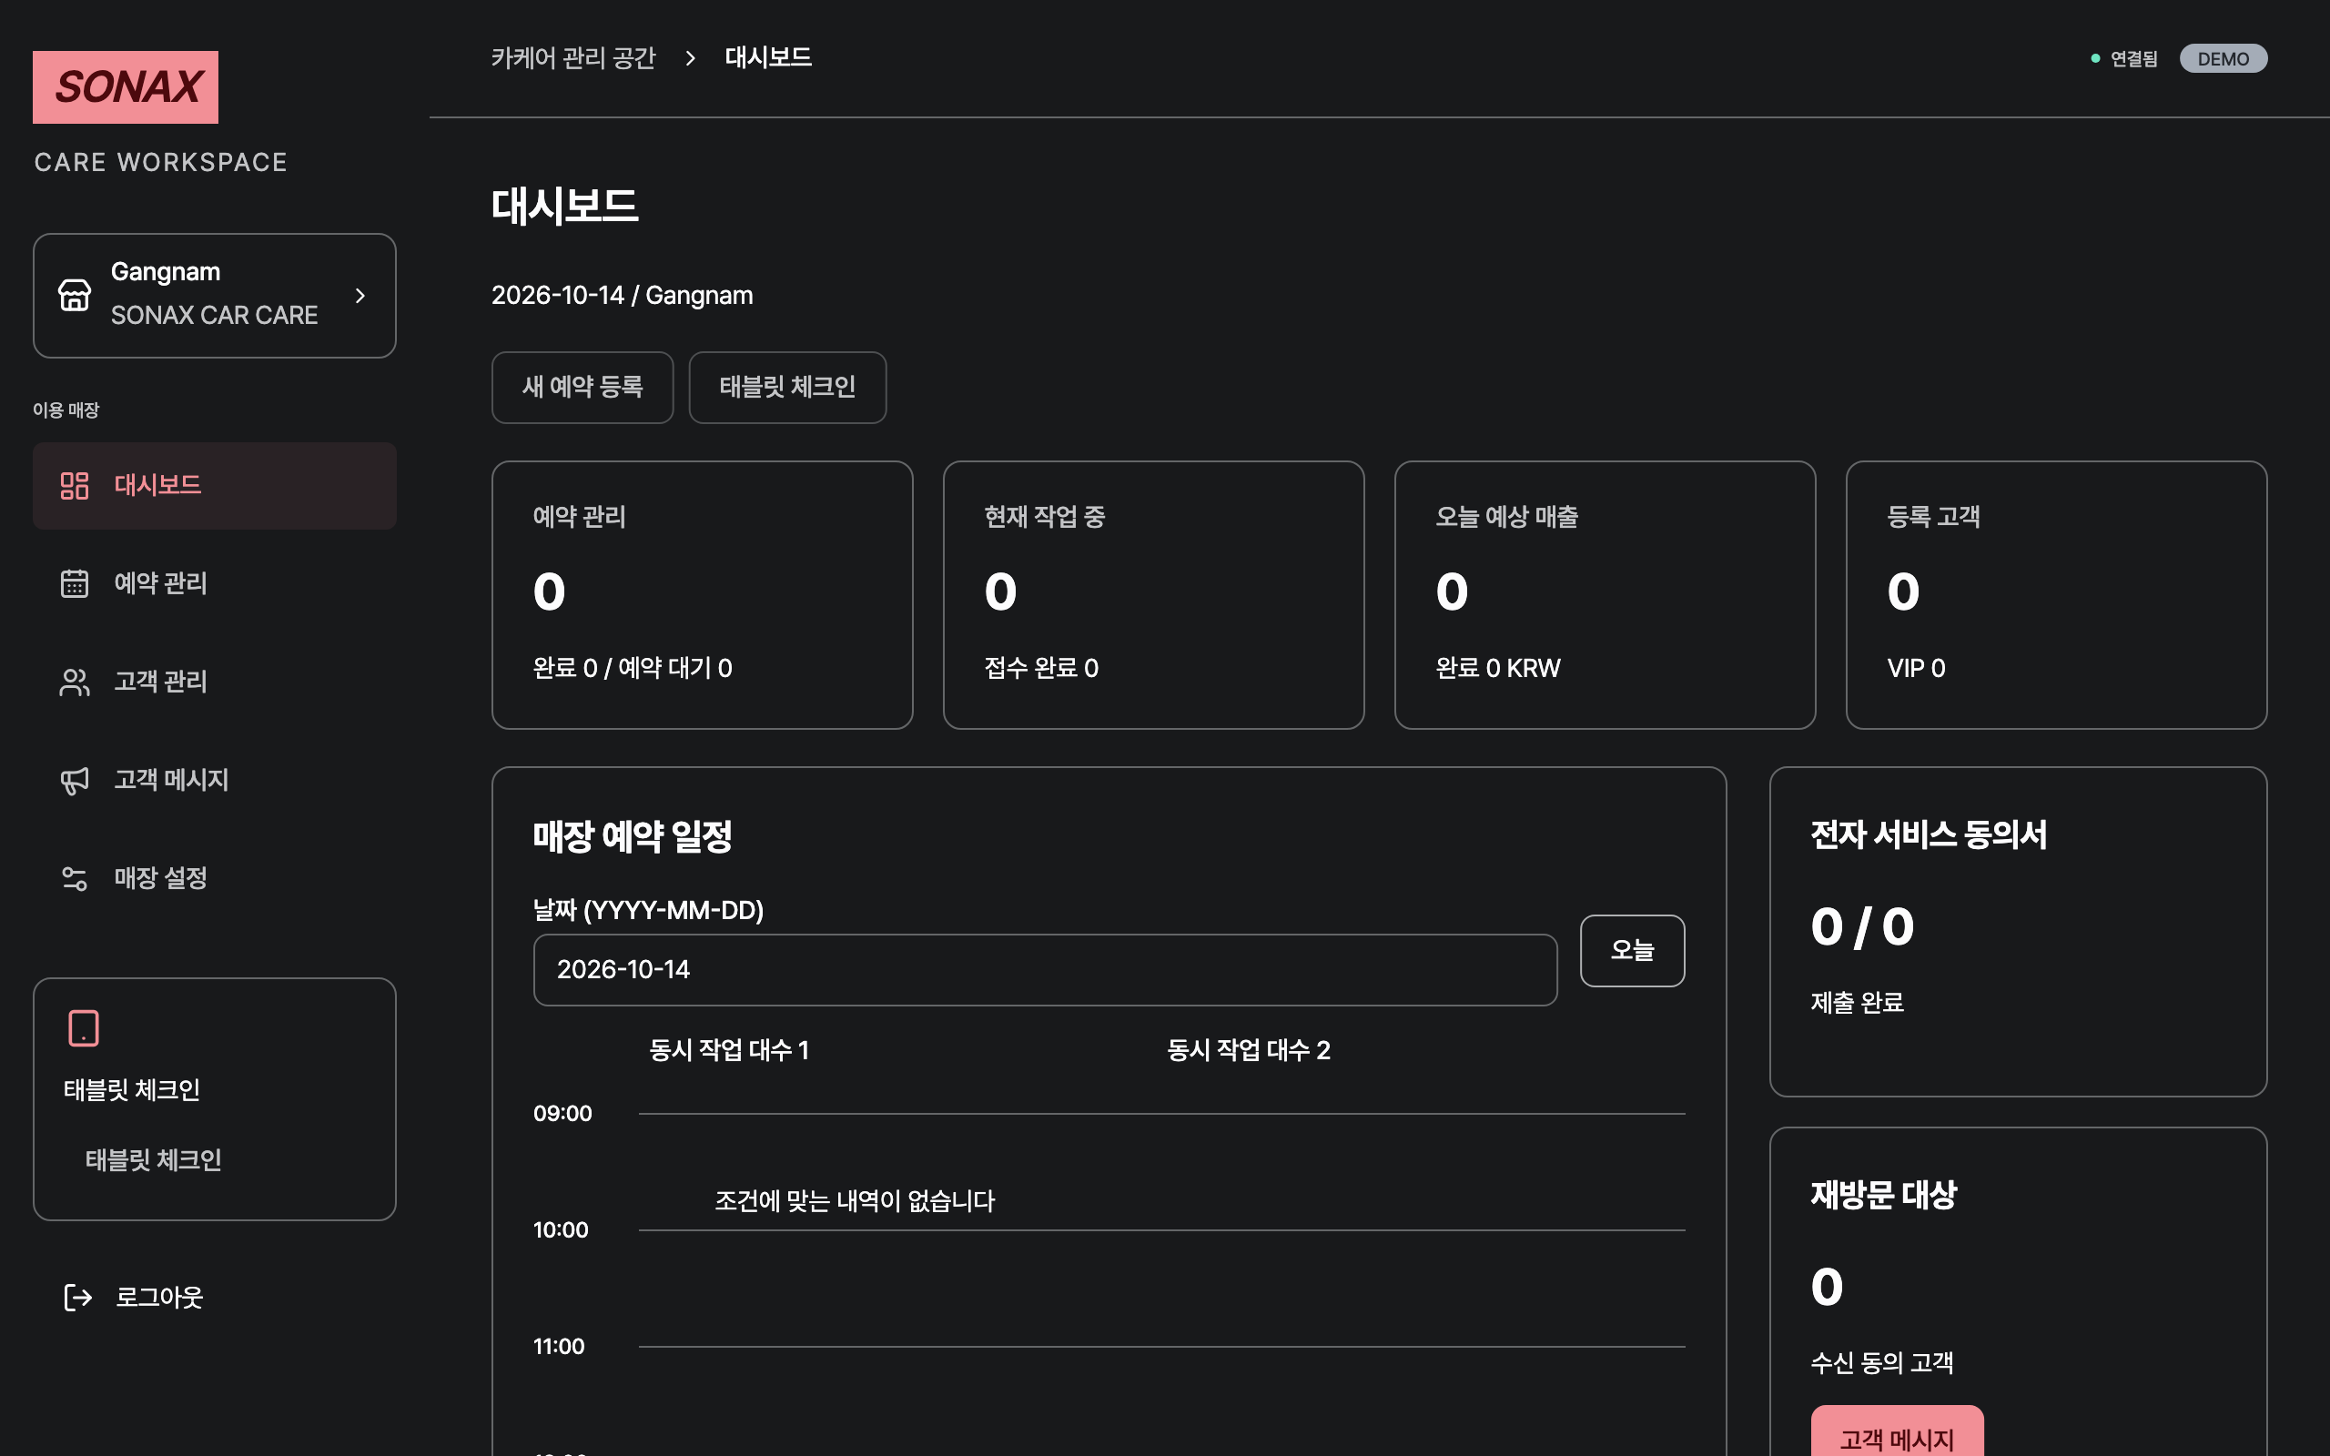The height and width of the screenshot is (1456, 2330).
Task: Click the 2026-10-14 / Gangnam subtitle
Action: (622, 295)
